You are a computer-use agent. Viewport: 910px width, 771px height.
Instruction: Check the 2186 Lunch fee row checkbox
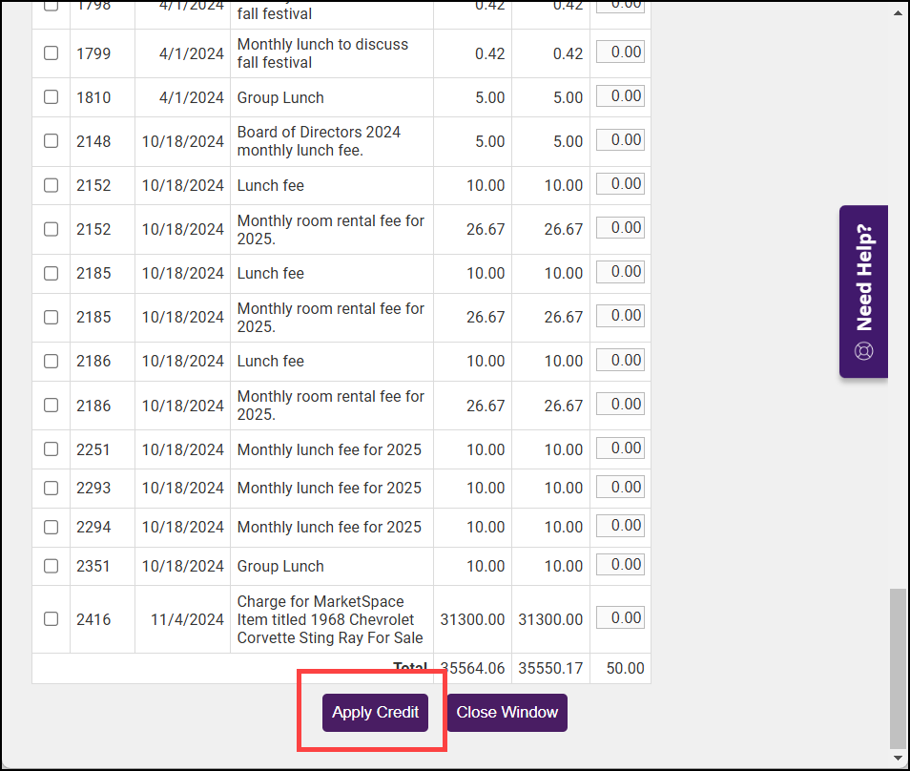pos(52,361)
